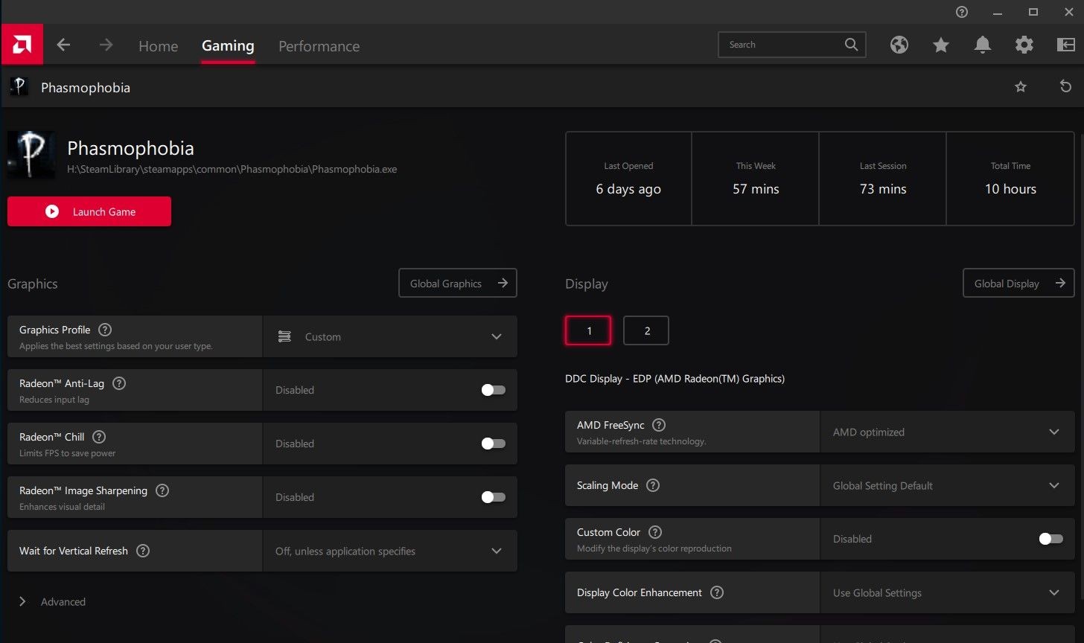Open Graphics Profile dropdown
Image resolution: width=1084 pixels, height=643 pixels.
(390, 336)
